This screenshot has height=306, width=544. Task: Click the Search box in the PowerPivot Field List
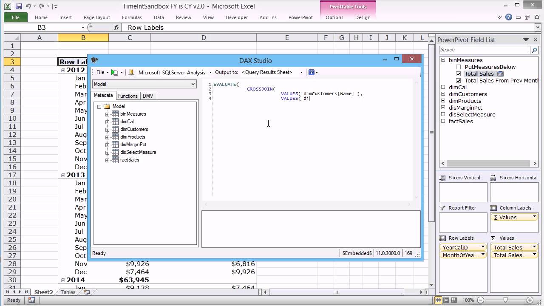[x=484, y=50]
